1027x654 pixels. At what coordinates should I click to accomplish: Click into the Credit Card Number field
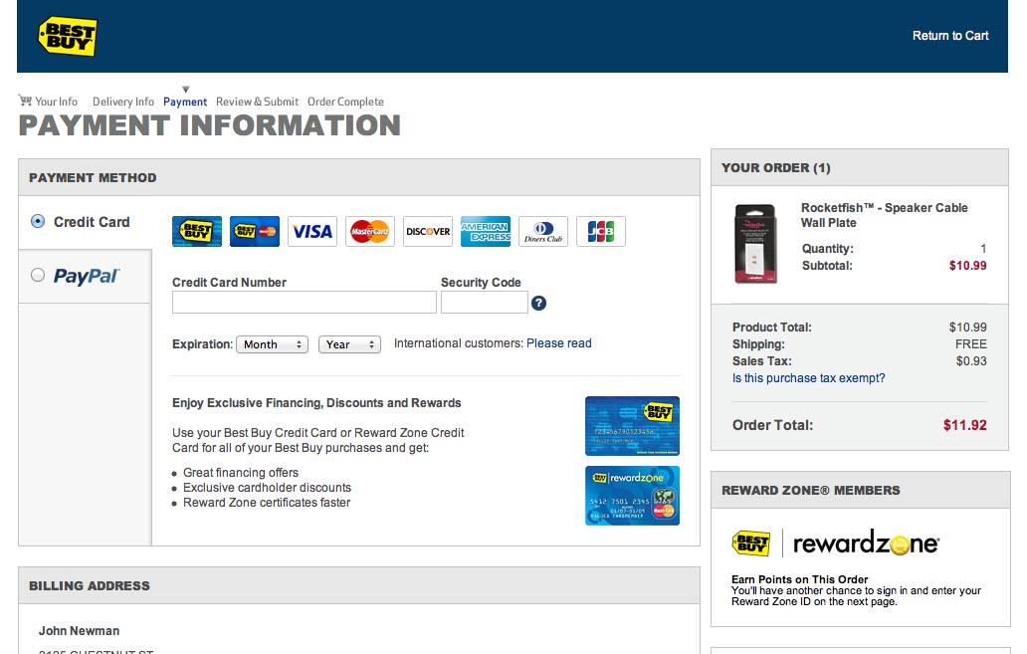click(x=304, y=303)
